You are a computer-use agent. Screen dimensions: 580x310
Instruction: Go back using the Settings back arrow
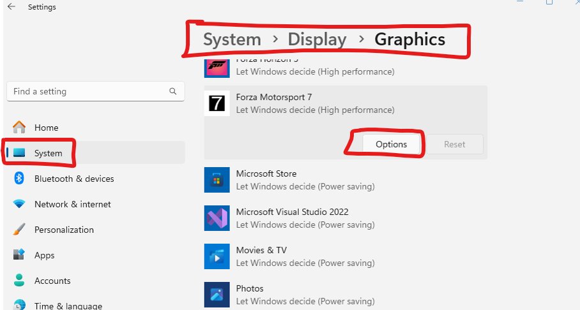11,6
